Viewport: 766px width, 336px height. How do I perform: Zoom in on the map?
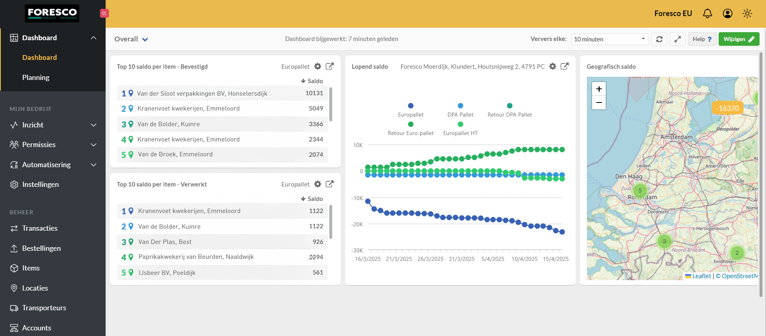pos(599,89)
